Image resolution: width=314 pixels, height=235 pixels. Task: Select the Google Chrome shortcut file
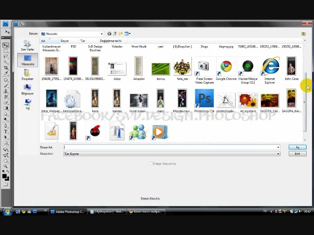coord(226,69)
